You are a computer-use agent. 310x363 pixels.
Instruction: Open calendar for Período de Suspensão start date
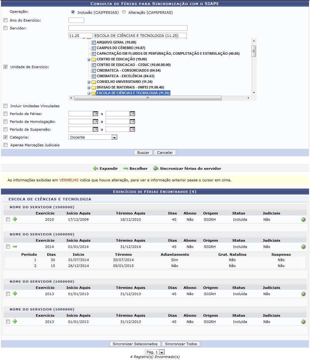(x=96, y=129)
